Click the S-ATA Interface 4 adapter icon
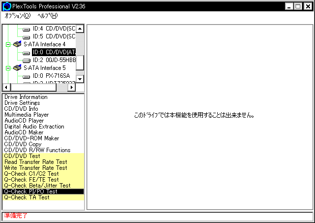The height and width of the screenshot is (223, 315). coord(17,44)
